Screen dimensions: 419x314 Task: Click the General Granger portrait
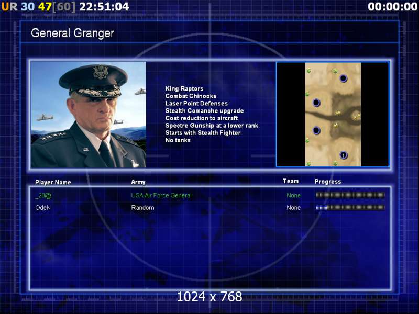tap(88, 114)
